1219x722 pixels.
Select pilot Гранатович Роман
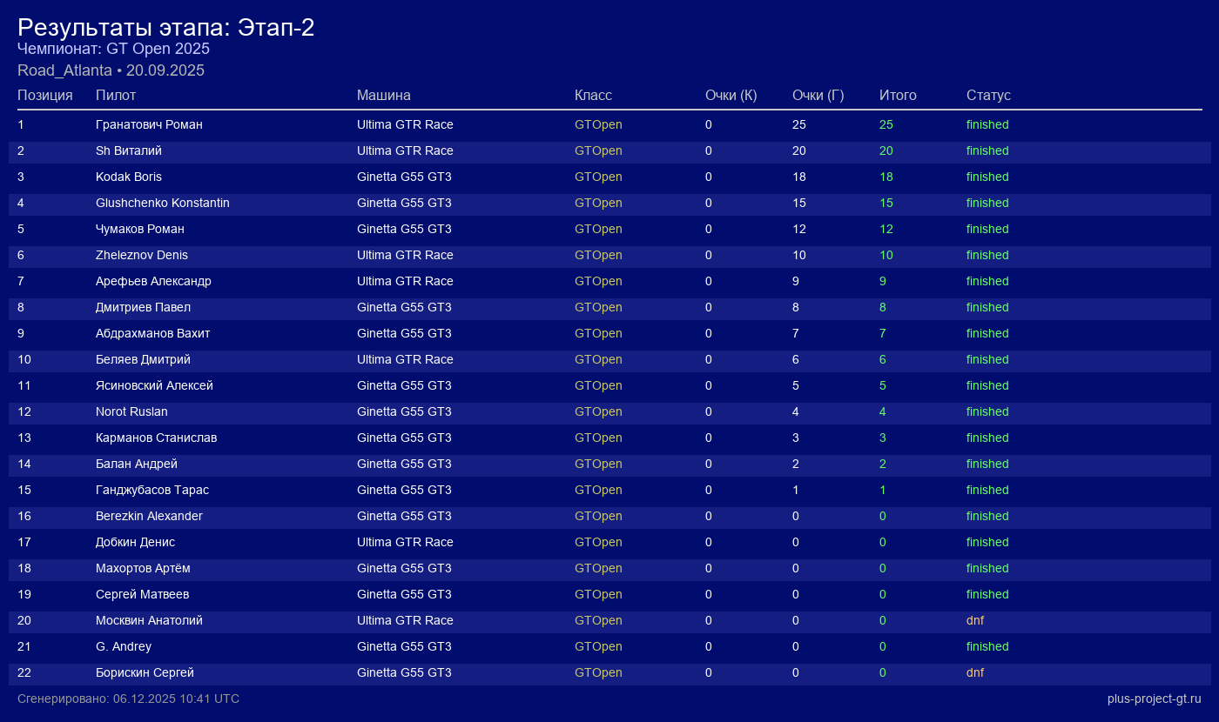click(149, 124)
